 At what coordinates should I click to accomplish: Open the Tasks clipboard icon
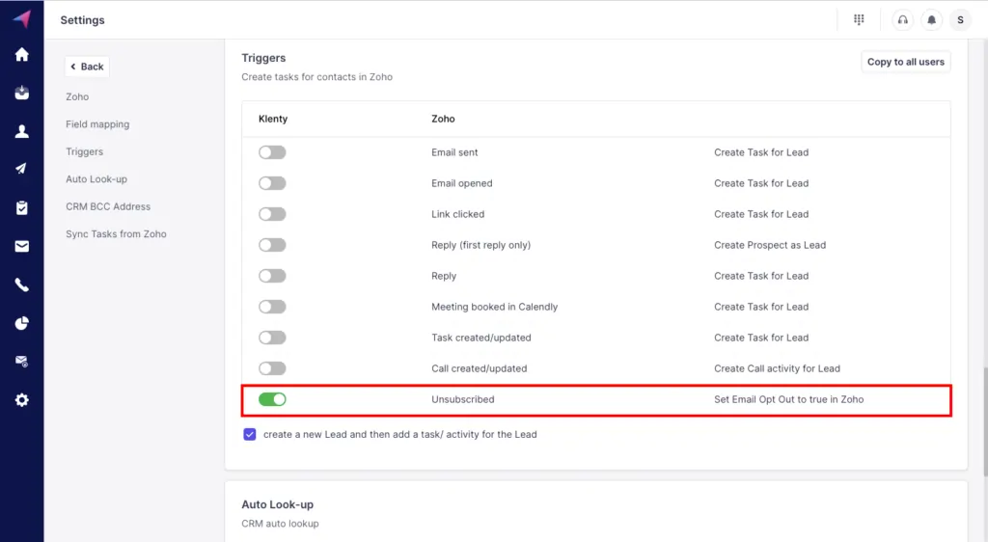22,207
